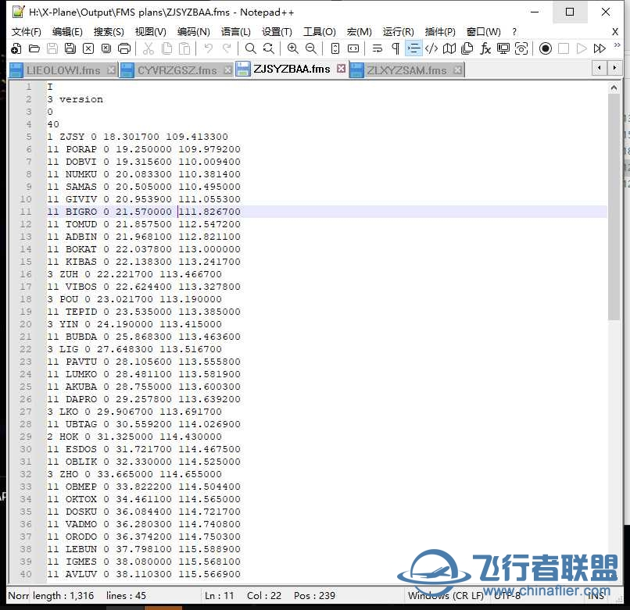This screenshot has height=610, width=630.
Task: Play back the recorded macro
Action: (x=582, y=48)
